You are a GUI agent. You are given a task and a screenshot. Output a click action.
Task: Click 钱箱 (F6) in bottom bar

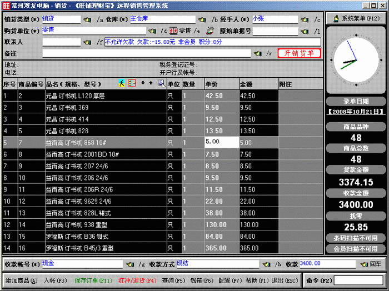pos(202,280)
